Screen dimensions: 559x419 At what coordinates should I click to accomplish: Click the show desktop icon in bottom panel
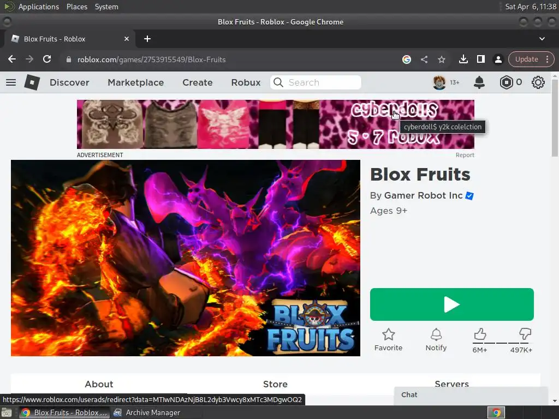pos(7,412)
